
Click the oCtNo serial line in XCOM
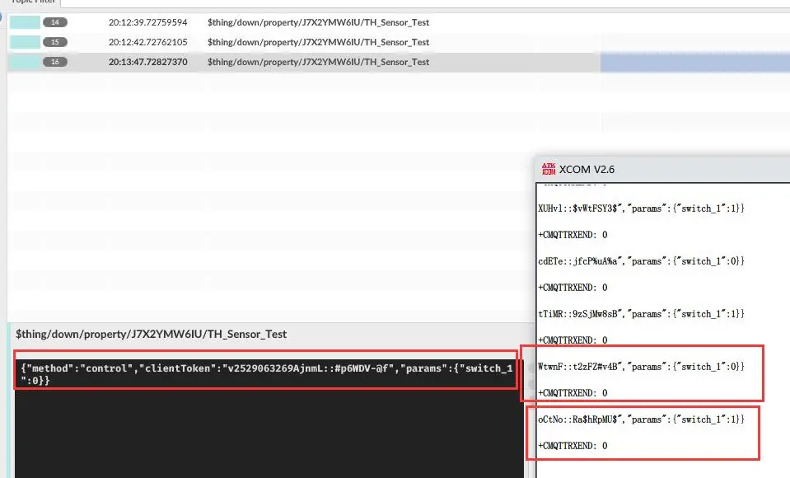(x=641, y=419)
